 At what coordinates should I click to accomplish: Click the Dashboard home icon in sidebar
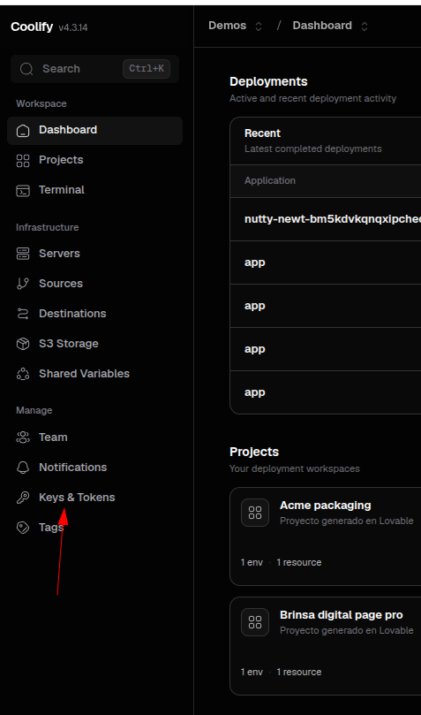coord(23,131)
